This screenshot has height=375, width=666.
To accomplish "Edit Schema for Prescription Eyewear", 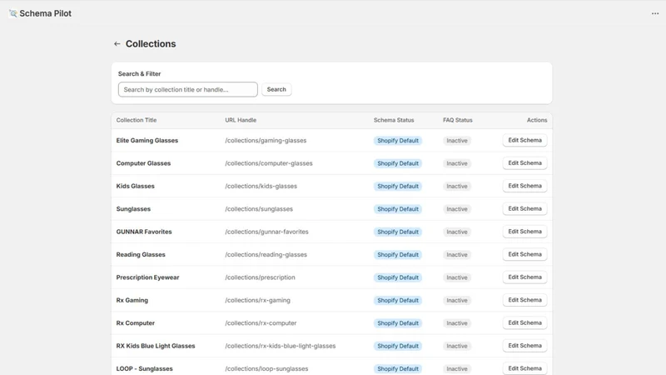I will [524, 277].
